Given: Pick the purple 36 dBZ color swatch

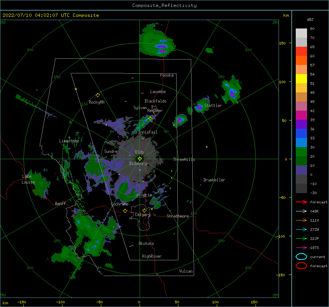Looking at the screenshot, I should 301,124.
